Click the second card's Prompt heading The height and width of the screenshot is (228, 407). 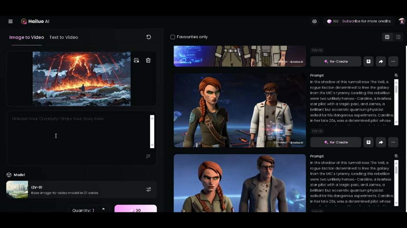316,76
